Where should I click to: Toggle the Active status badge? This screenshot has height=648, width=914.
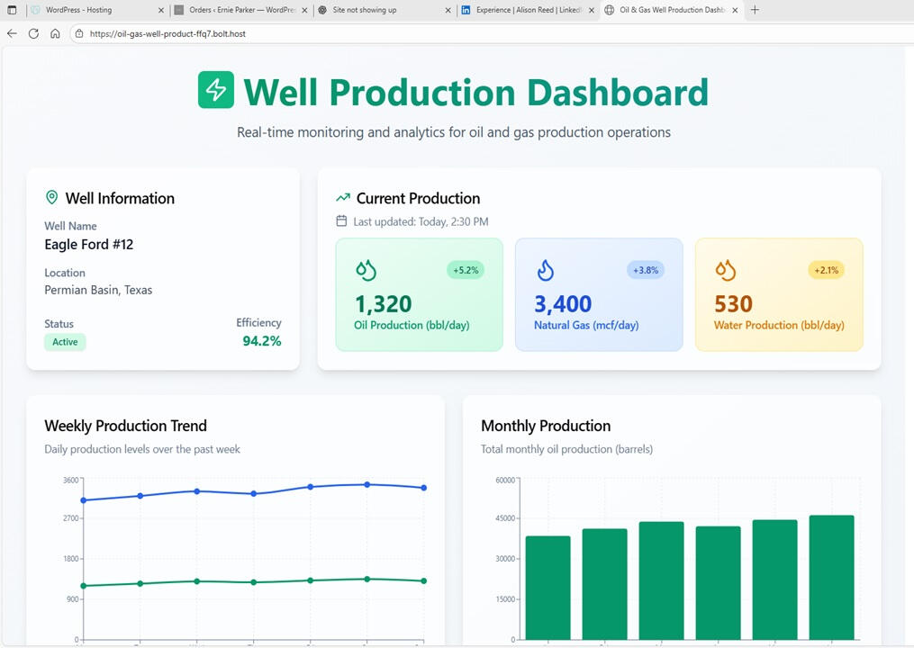(65, 342)
